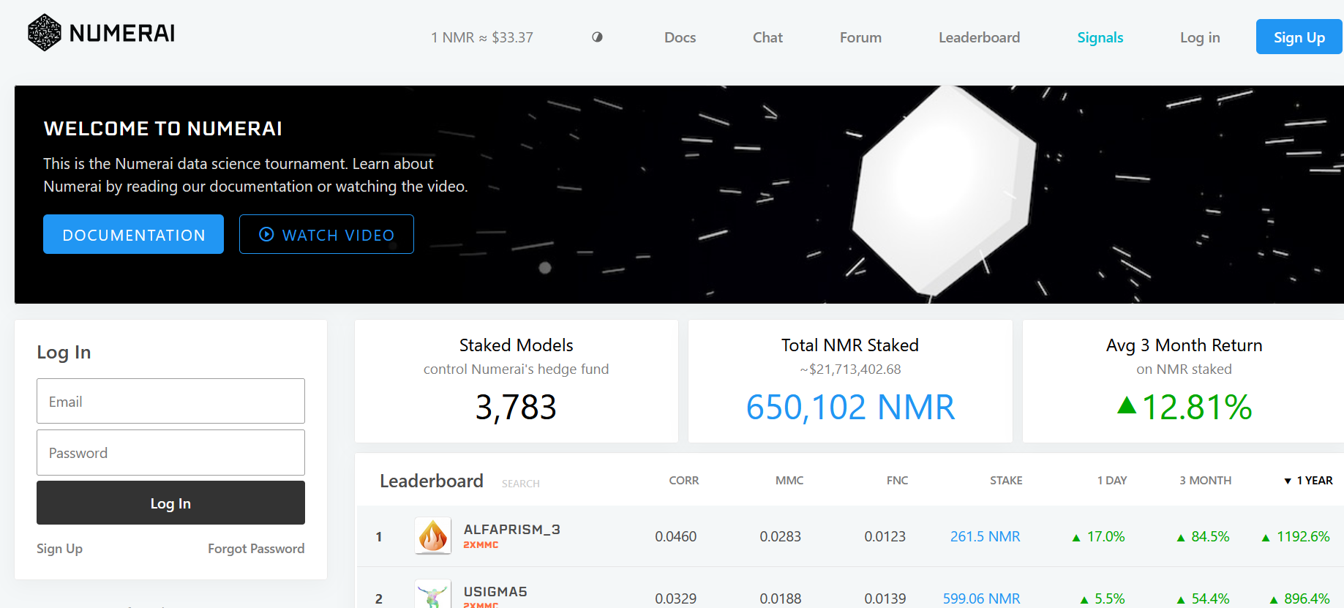Click Log in at top navigation

(1200, 37)
